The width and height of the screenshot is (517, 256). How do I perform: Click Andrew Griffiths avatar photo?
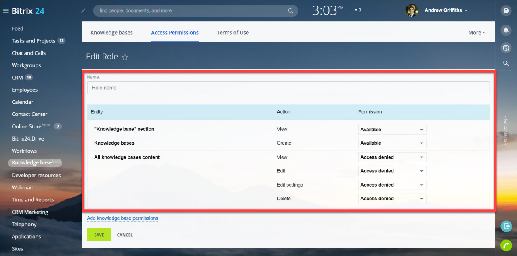click(411, 10)
